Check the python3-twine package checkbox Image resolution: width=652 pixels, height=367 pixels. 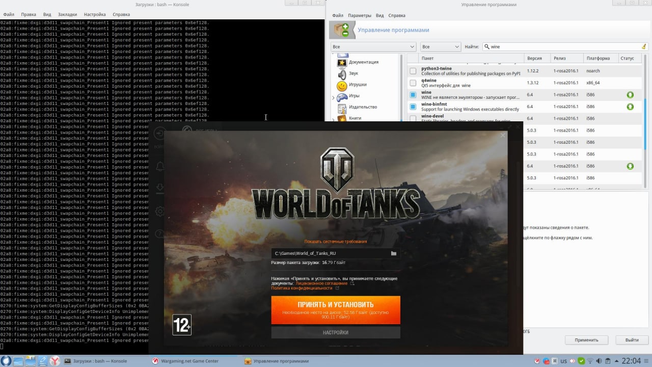413,71
